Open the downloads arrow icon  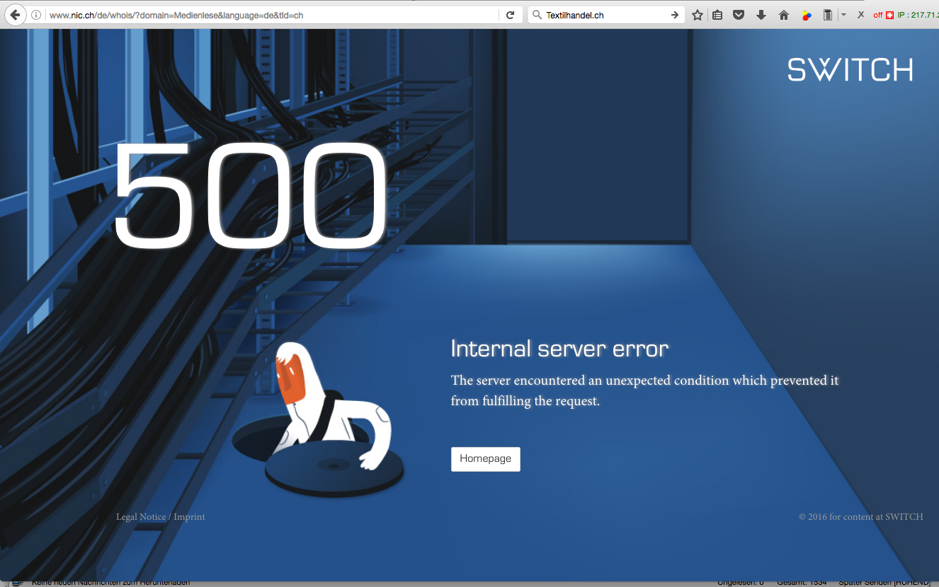(x=761, y=15)
